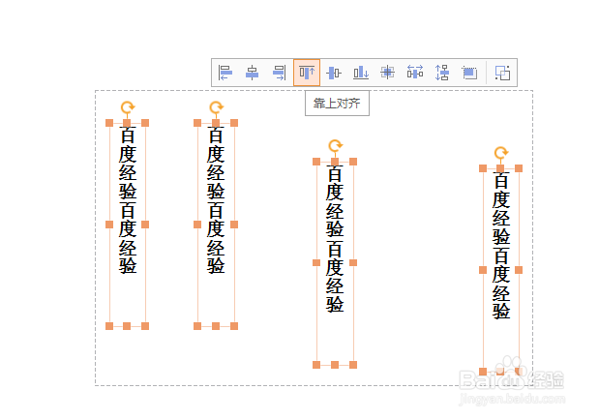This screenshot has width=599, height=420.
Task: Click the text inside the second vertical text box from left
Action: [x=216, y=200]
